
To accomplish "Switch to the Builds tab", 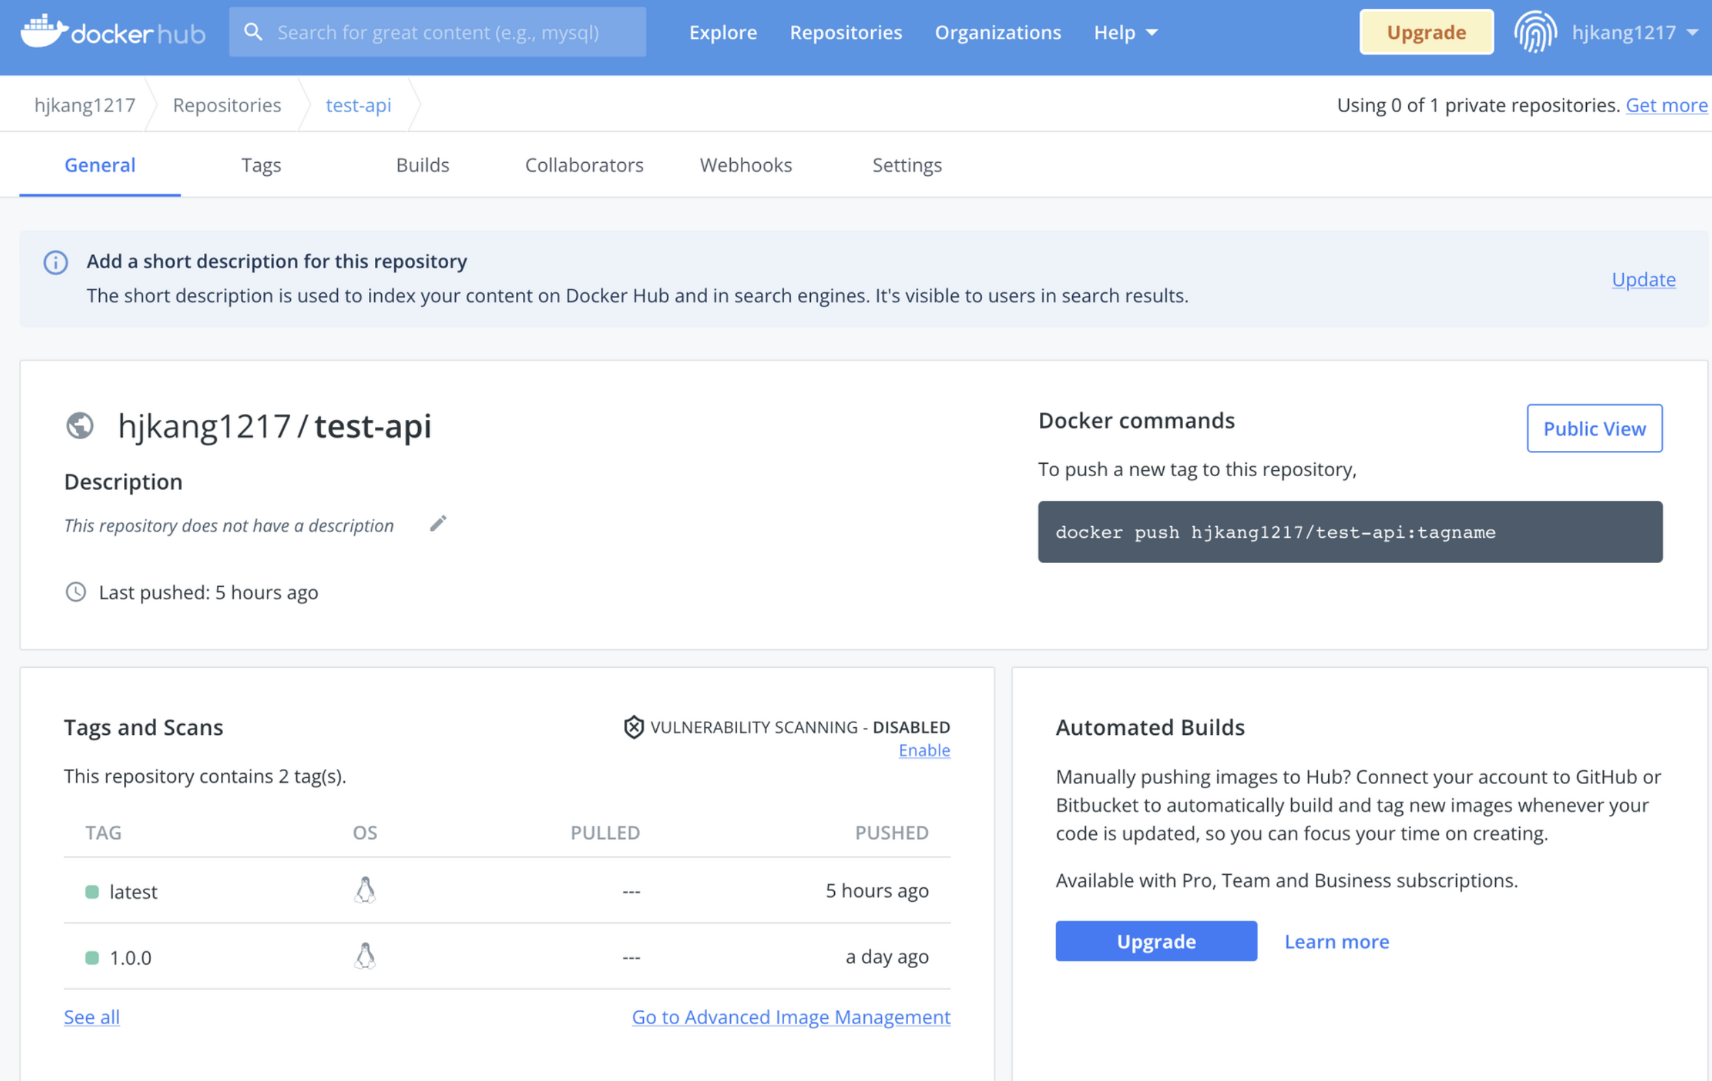I will coord(422,165).
